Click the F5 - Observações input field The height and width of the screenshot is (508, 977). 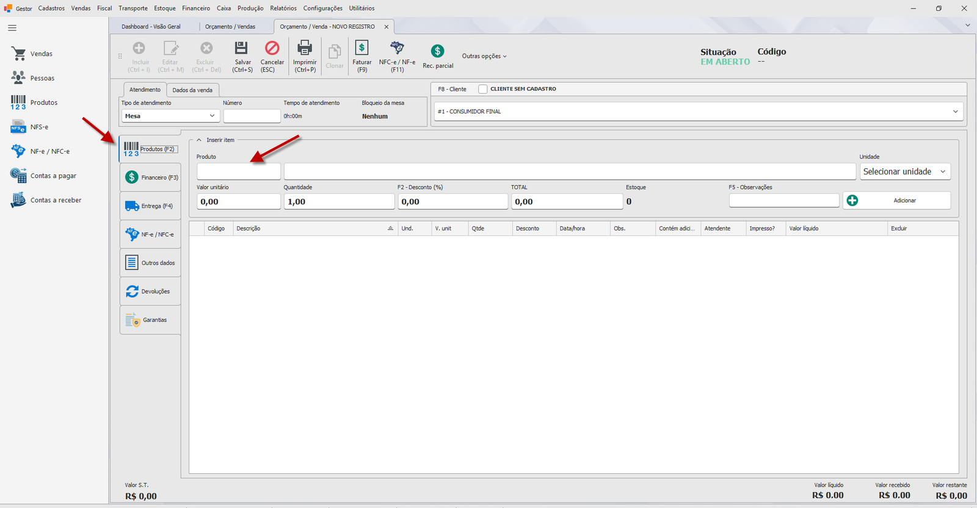[784, 201]
